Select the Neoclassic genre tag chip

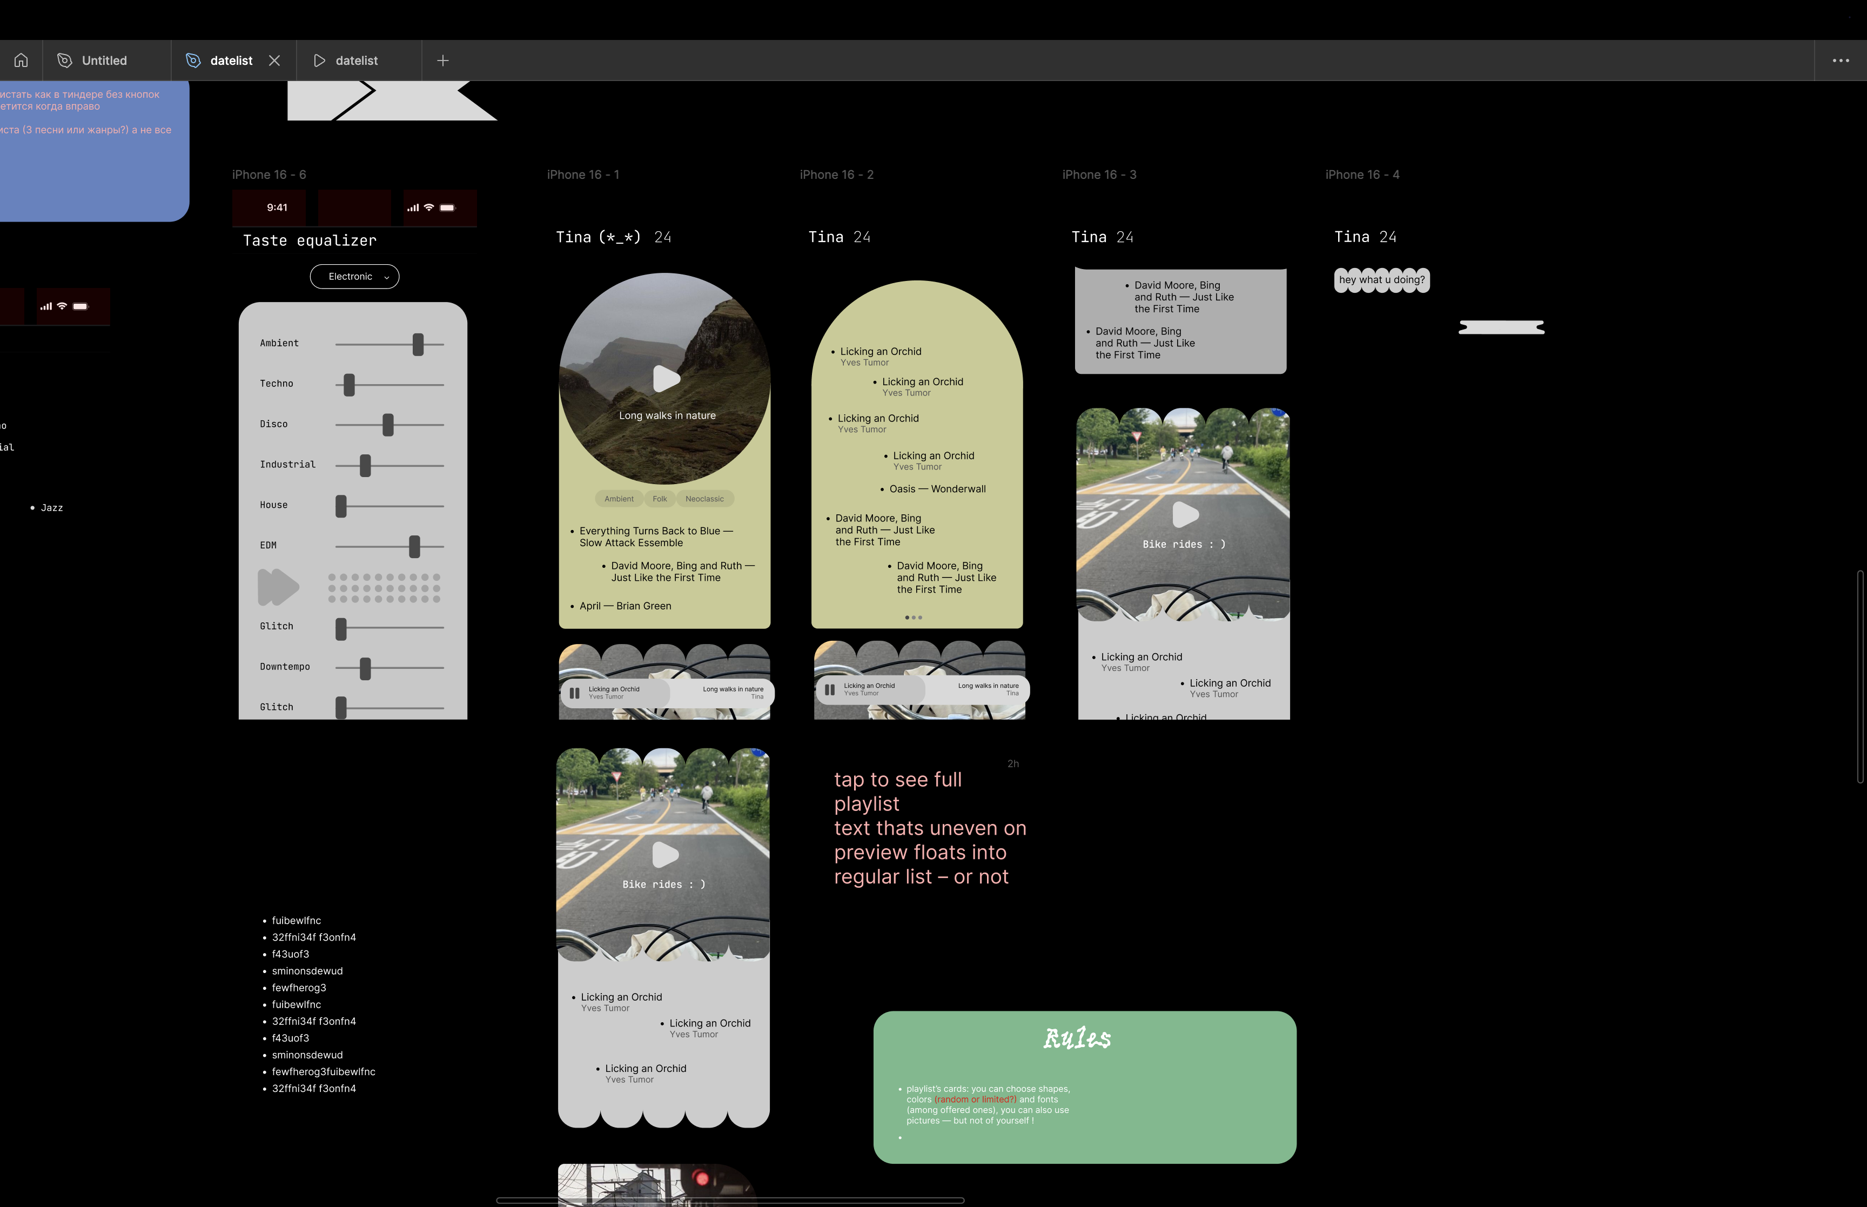click(x=704, y=499)
